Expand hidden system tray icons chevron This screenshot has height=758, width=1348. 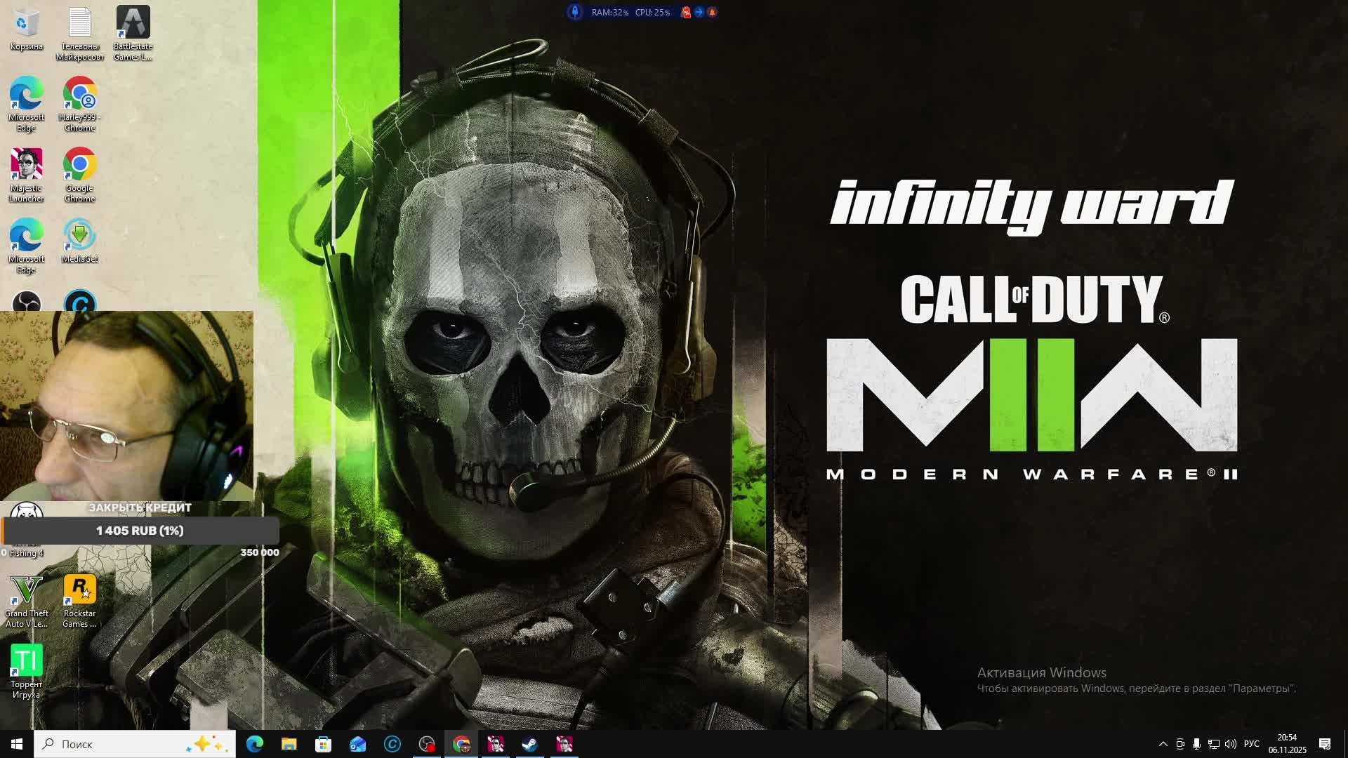(1163, 744)
